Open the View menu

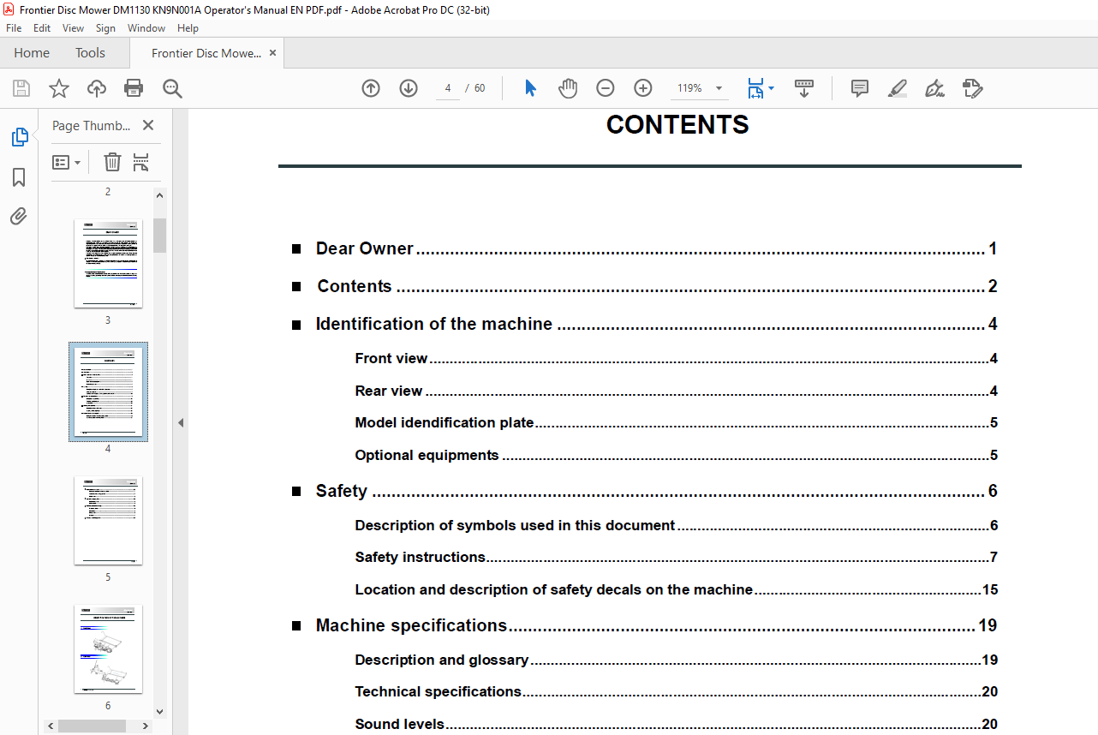tap(74, 28)
